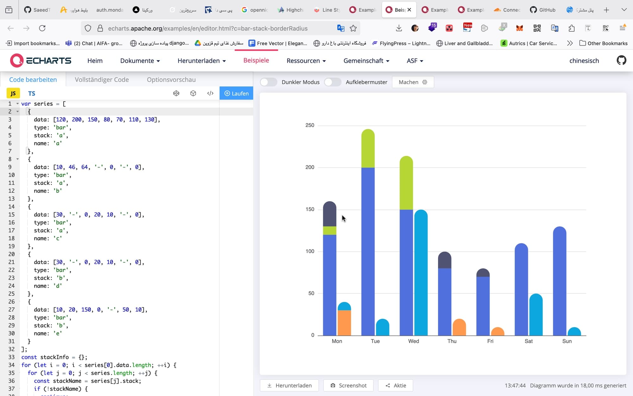
Task: Expand the Dokumente dropdown menu
Action: point(140,61)
